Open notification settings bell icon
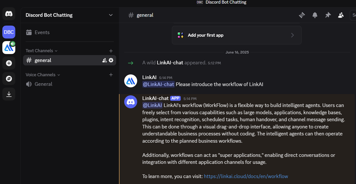Screen dimensions: 356x184 click(315, 15)
